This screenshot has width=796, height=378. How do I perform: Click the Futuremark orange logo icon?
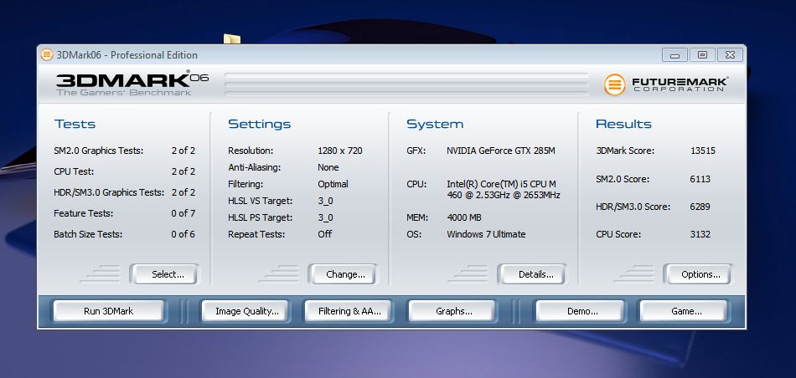(x=614, y=84)
